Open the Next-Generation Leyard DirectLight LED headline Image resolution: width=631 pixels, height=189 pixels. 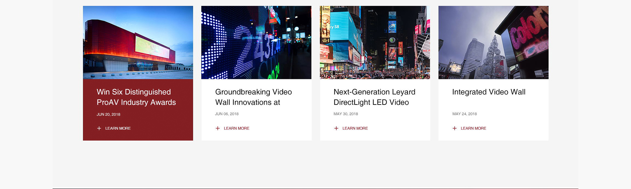[374, 97]
